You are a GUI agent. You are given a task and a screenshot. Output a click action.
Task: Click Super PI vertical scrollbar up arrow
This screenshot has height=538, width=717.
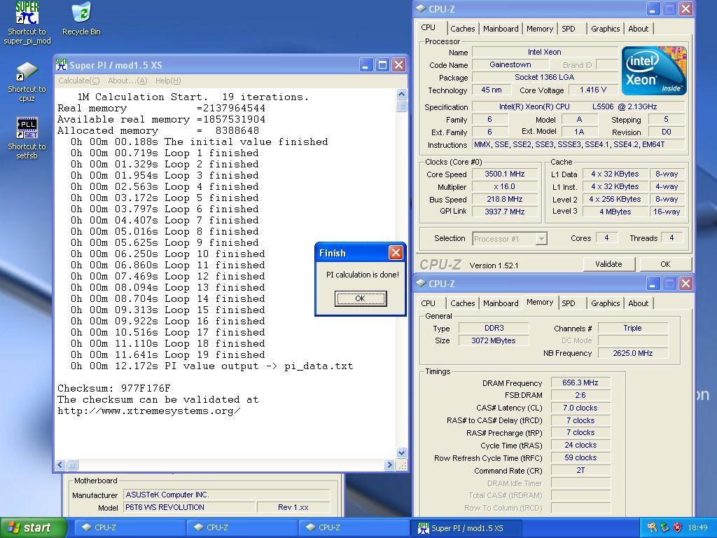coord(401,95)
